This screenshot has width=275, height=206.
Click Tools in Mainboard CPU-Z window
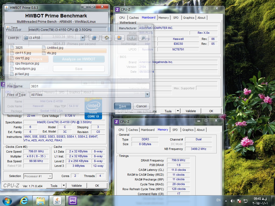tap(168, 111)
